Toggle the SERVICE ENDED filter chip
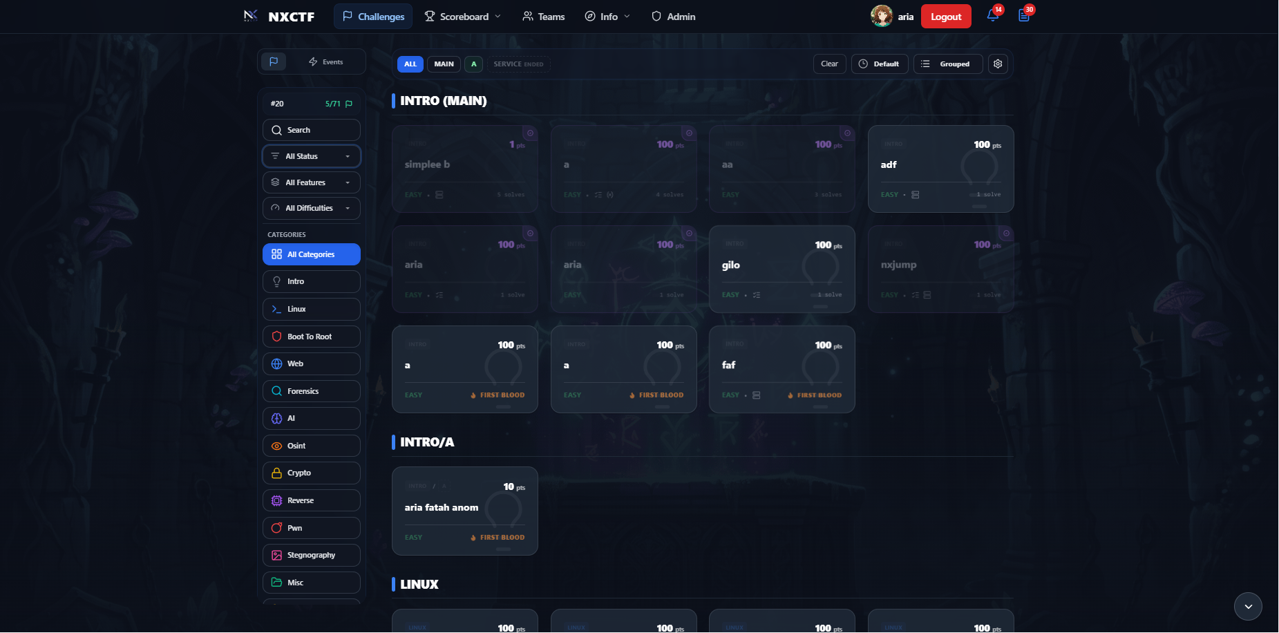Image resolution: width=1279 pixels, height=633 pixels. coord(518,64)
